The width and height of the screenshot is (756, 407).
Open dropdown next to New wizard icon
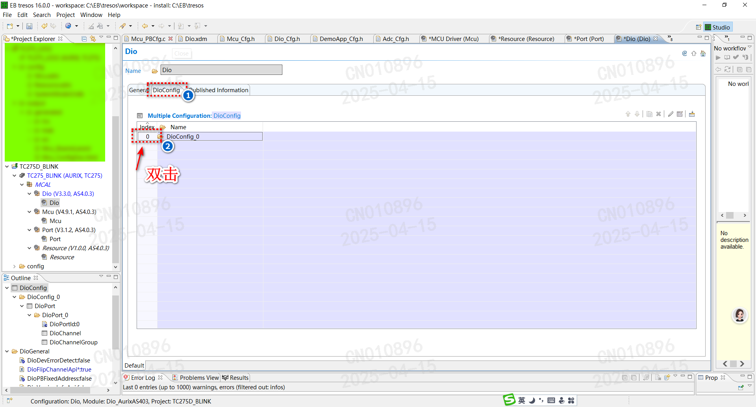point(18,26)
